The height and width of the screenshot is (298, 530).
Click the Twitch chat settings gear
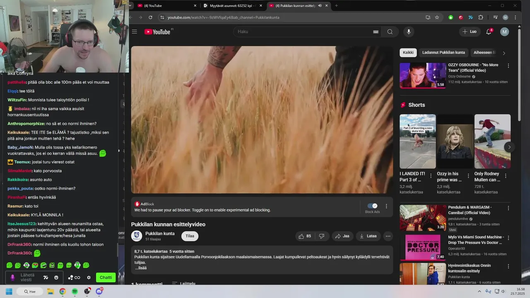89,277
